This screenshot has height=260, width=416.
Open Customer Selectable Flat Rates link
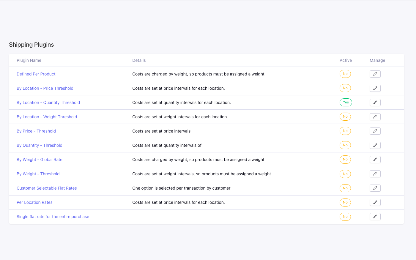47,188
